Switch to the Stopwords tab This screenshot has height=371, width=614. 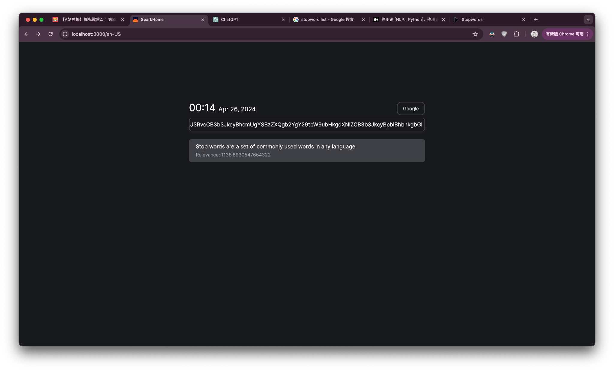486,20
